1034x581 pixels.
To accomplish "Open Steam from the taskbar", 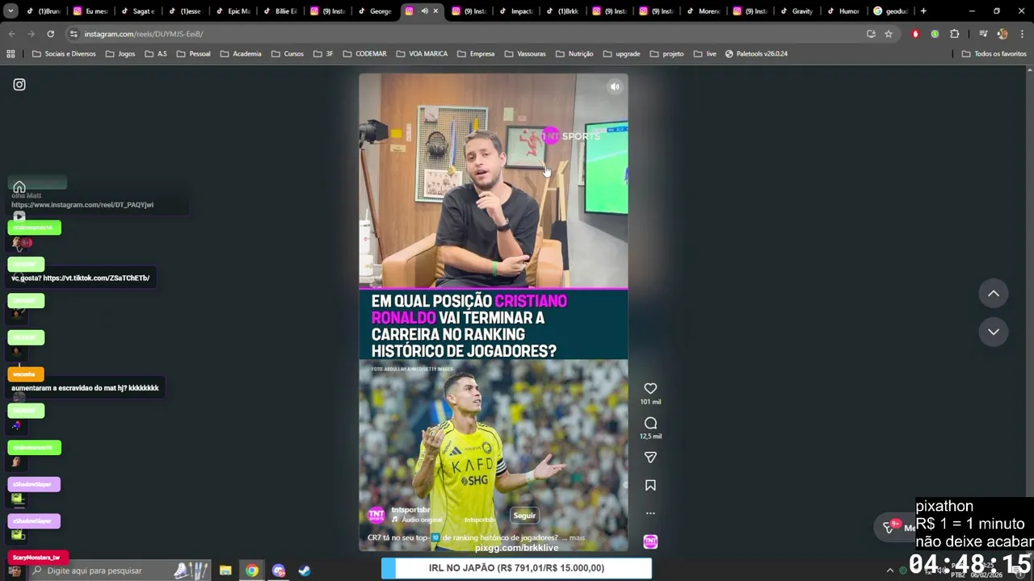I will (x=305, y=571).
